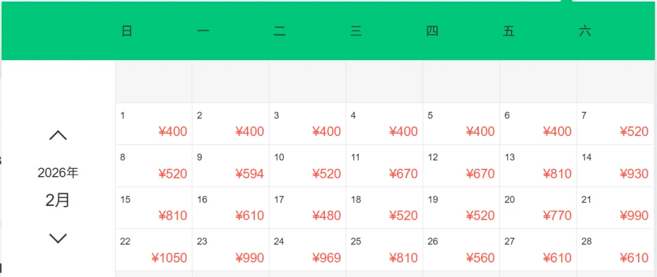The image size is (657, 277).
Task: Select February 22 priced ¥1050
Action: [153, 250]
